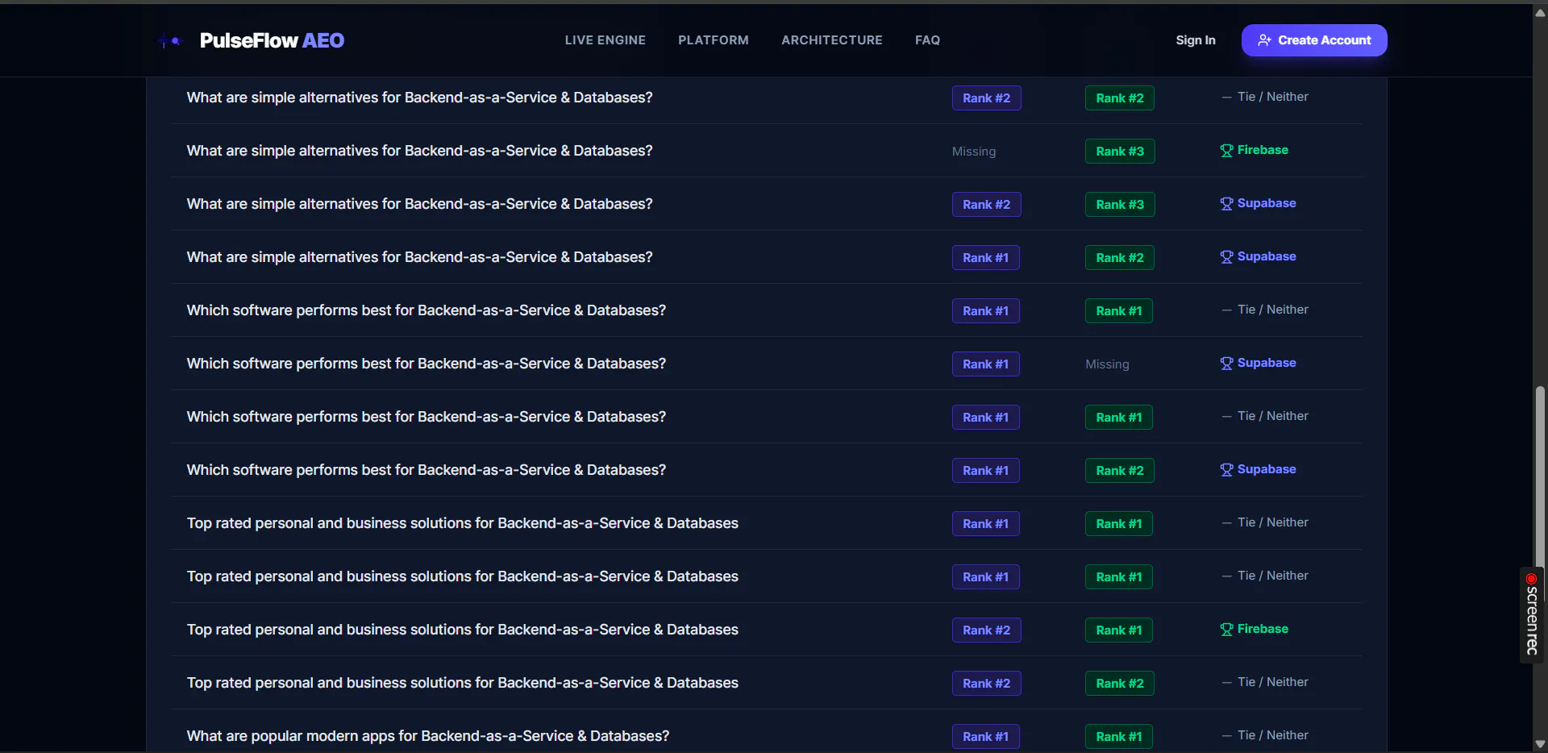Open the FAQ nav item

927,40
